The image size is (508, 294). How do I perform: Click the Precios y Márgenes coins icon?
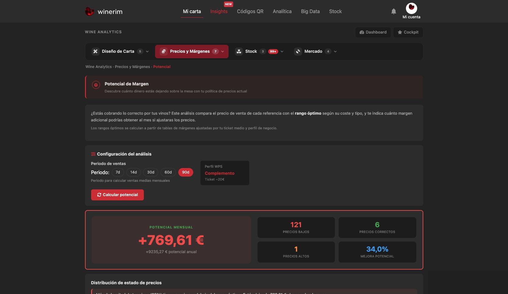click(164, 51)
